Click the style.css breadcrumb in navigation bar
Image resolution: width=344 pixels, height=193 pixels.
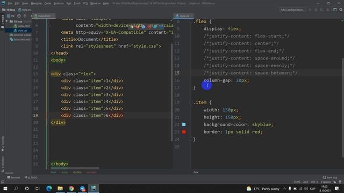(25, 10)
